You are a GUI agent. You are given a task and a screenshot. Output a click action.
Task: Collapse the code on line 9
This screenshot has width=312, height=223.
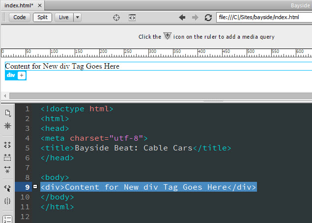pos(35,187)
